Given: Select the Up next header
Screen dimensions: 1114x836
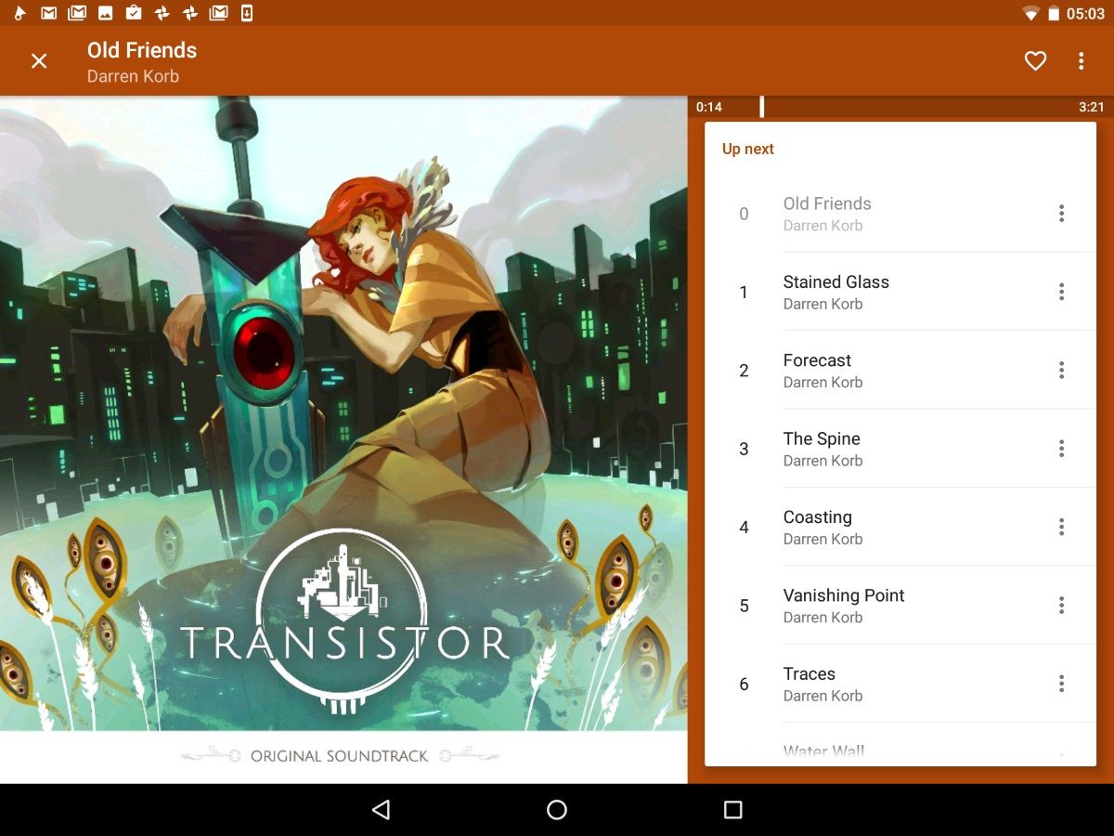Looking at the screenshot, I should tap(747, 149).
